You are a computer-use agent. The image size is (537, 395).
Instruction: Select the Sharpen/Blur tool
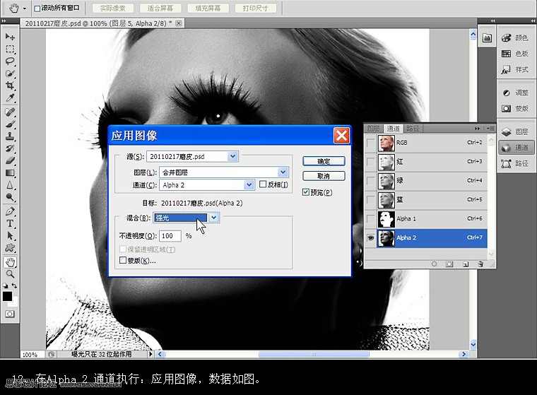coord(10,185)
